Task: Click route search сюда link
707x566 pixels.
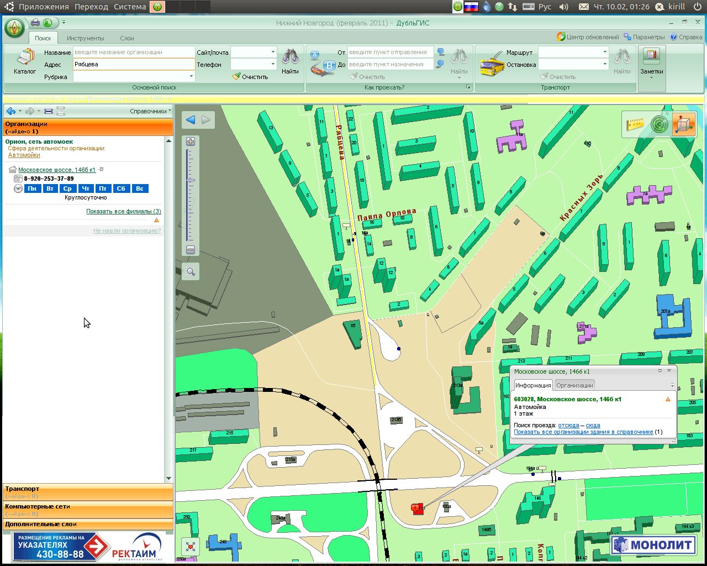Action: [x=593, y=425]
